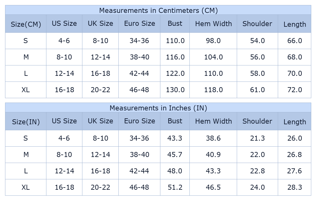
Task: Click the 22.8 shoulder value
Action: (257, 171)
